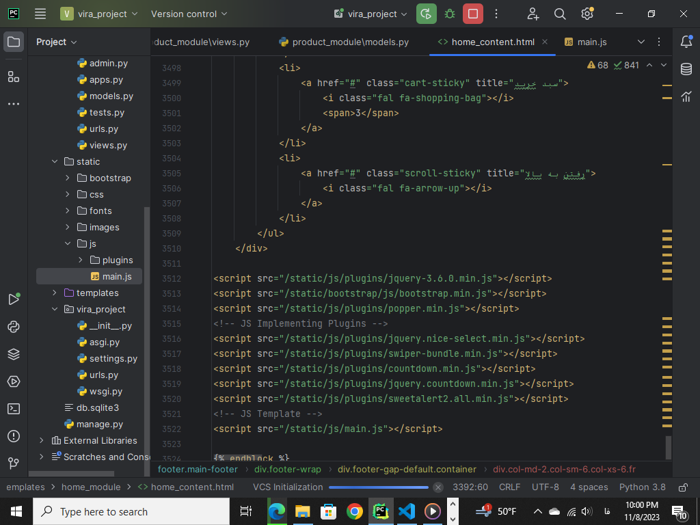The width and height of the screenshot is (700, 525).
Task: Toggle file read-only lock icon
Action: (x=683, y=487)
